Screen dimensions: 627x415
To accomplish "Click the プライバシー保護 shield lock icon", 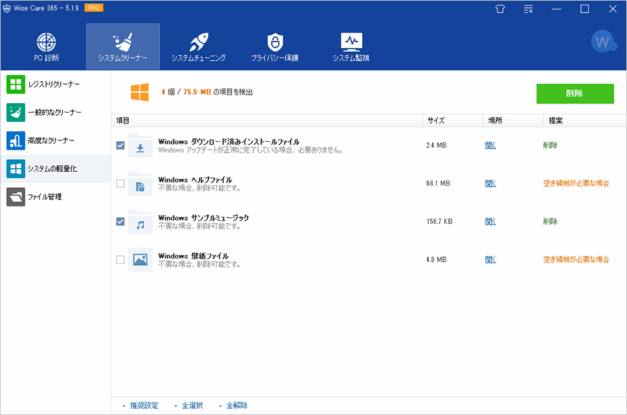I will [275, 42].
